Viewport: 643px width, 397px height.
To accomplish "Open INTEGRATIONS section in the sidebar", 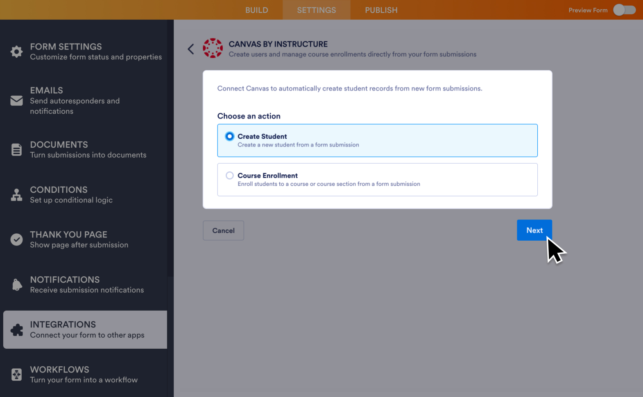I will [85, 330].
